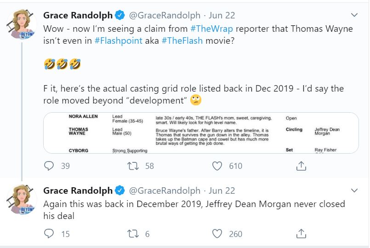Image resolution: width=370 pixels, height=248 pixels.
Task: Click the @GraceRandolph handle in second tweet
Action: click(x=165, y=190)
